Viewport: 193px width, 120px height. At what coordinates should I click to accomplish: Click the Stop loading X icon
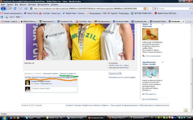20,8
